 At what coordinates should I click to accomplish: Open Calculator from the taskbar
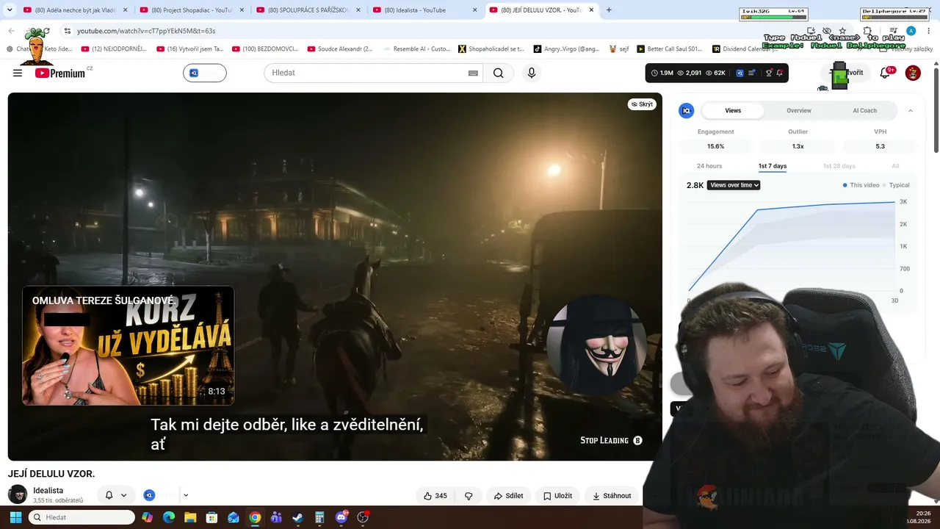tap(319, 517)
